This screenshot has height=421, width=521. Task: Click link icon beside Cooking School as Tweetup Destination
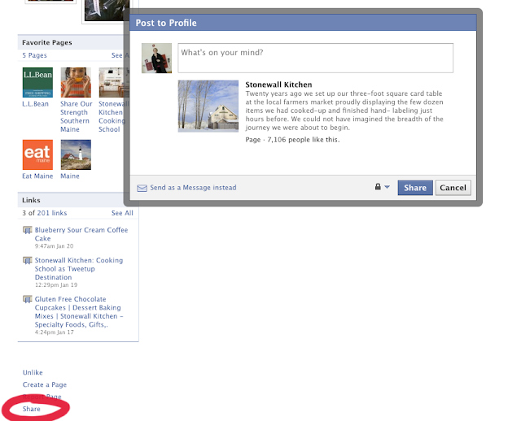27,260
